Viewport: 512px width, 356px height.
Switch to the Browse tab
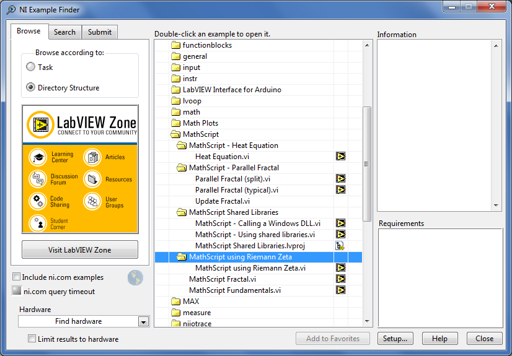point(29,32)
